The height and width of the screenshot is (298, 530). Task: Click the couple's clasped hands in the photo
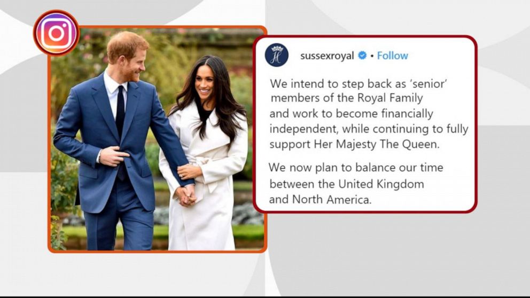pyautogui.click(x=186, y=196)
